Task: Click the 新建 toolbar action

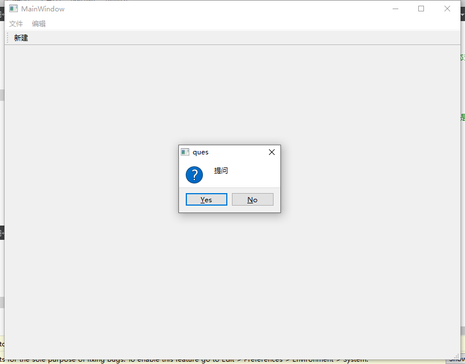Action: point(21,38)
